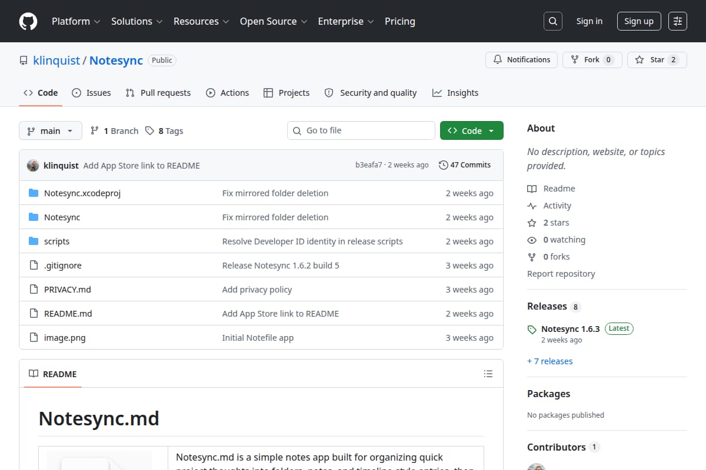Click Report repository link
The image size is (706, 470).
tap(561, 274)
